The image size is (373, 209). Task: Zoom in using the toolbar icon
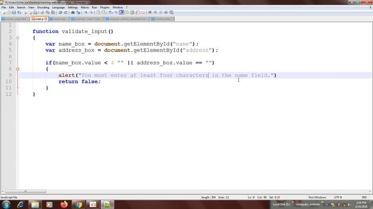coord(86,12)
